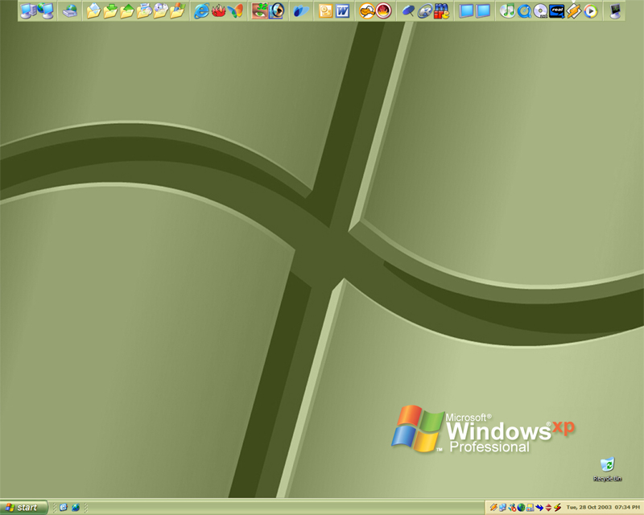The height and width of the screenshot is (515, 644).
Task: Launch the MSN butterfly icon
Action: 235,10
